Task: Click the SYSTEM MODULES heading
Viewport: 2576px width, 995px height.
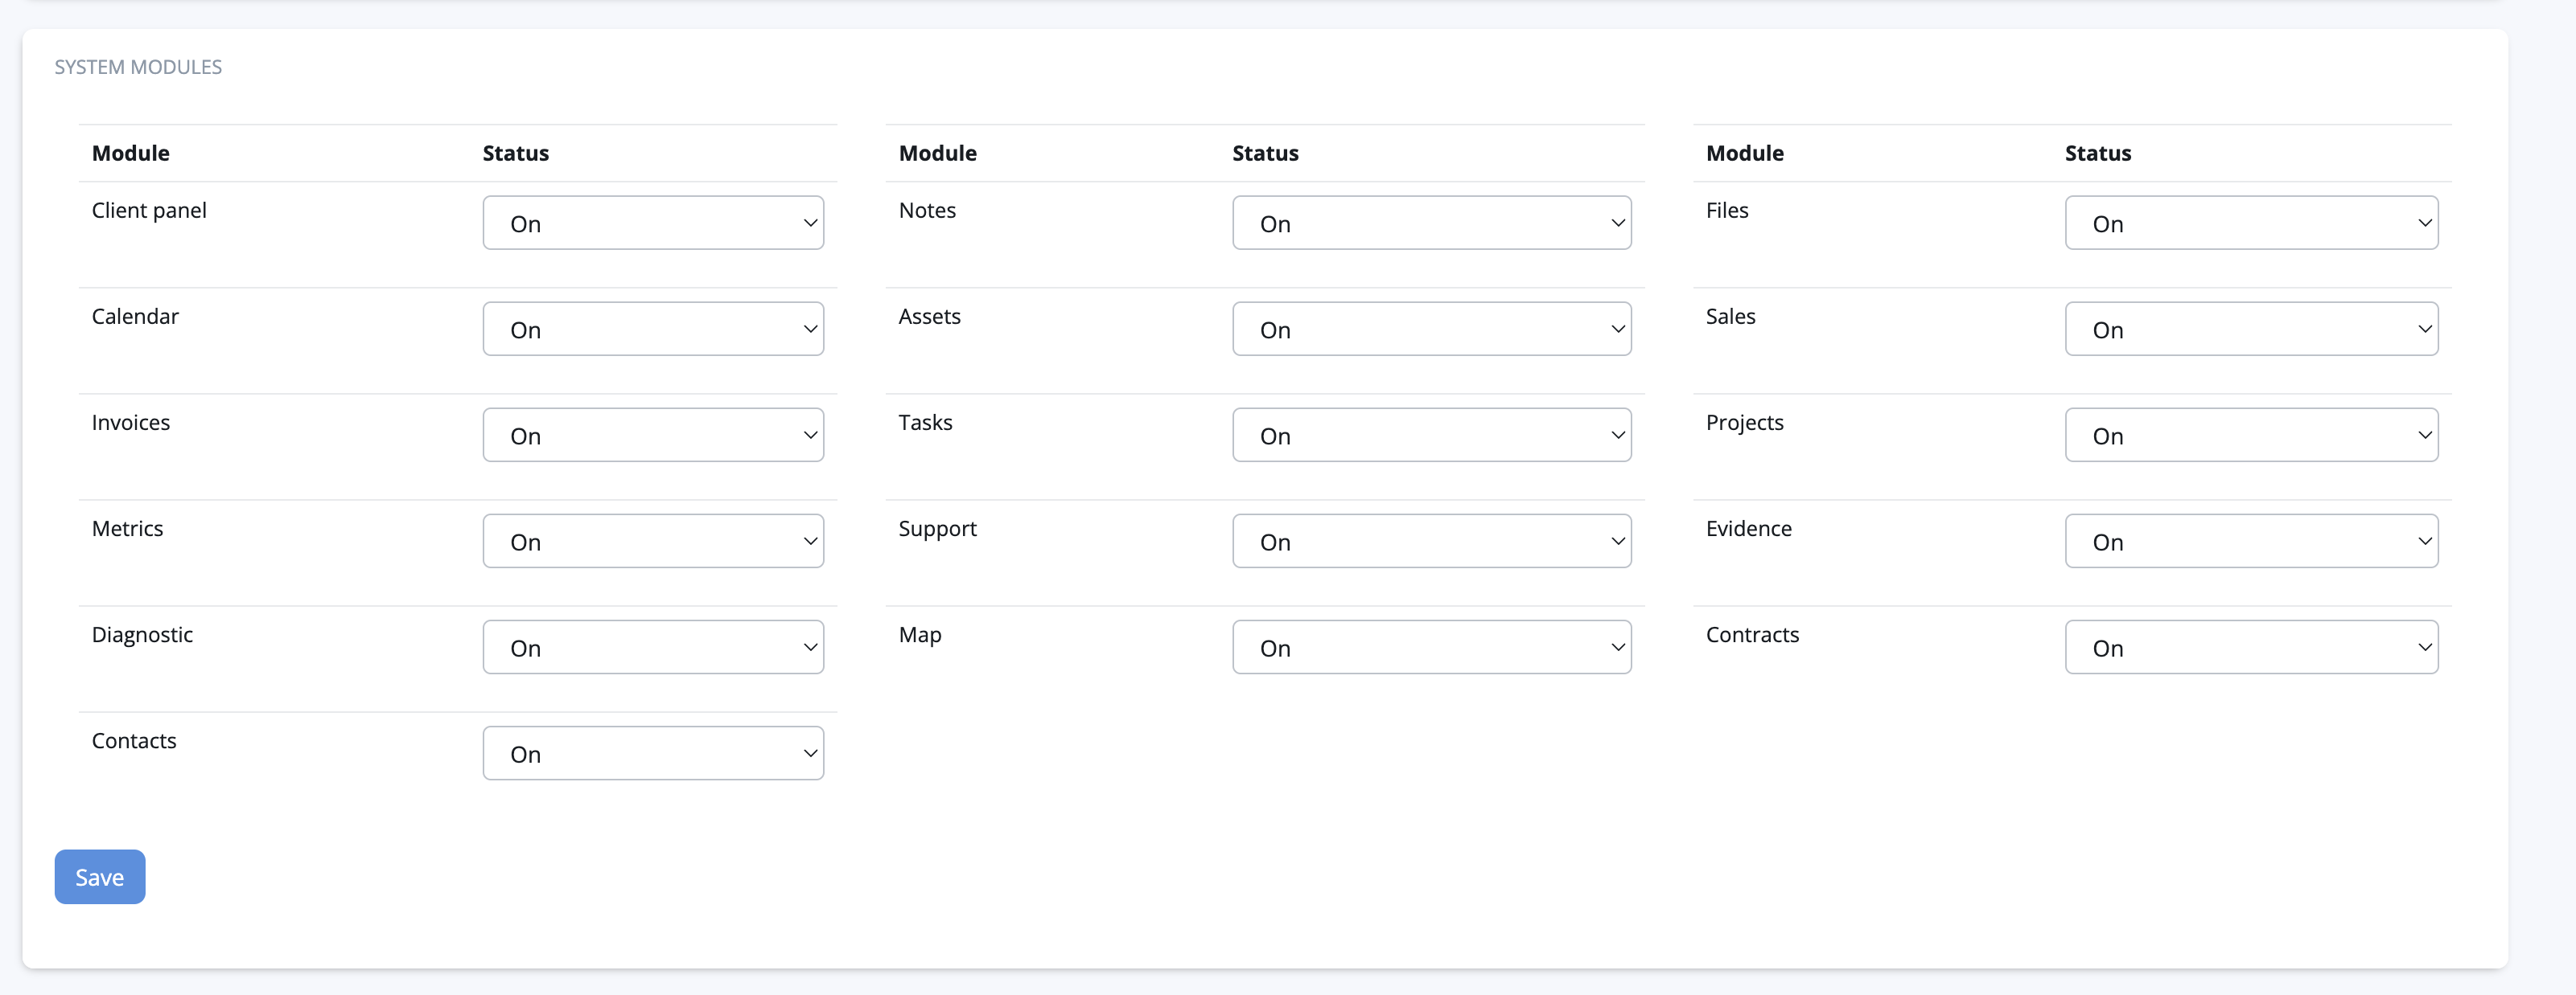Action: click(x=138, y=67)
